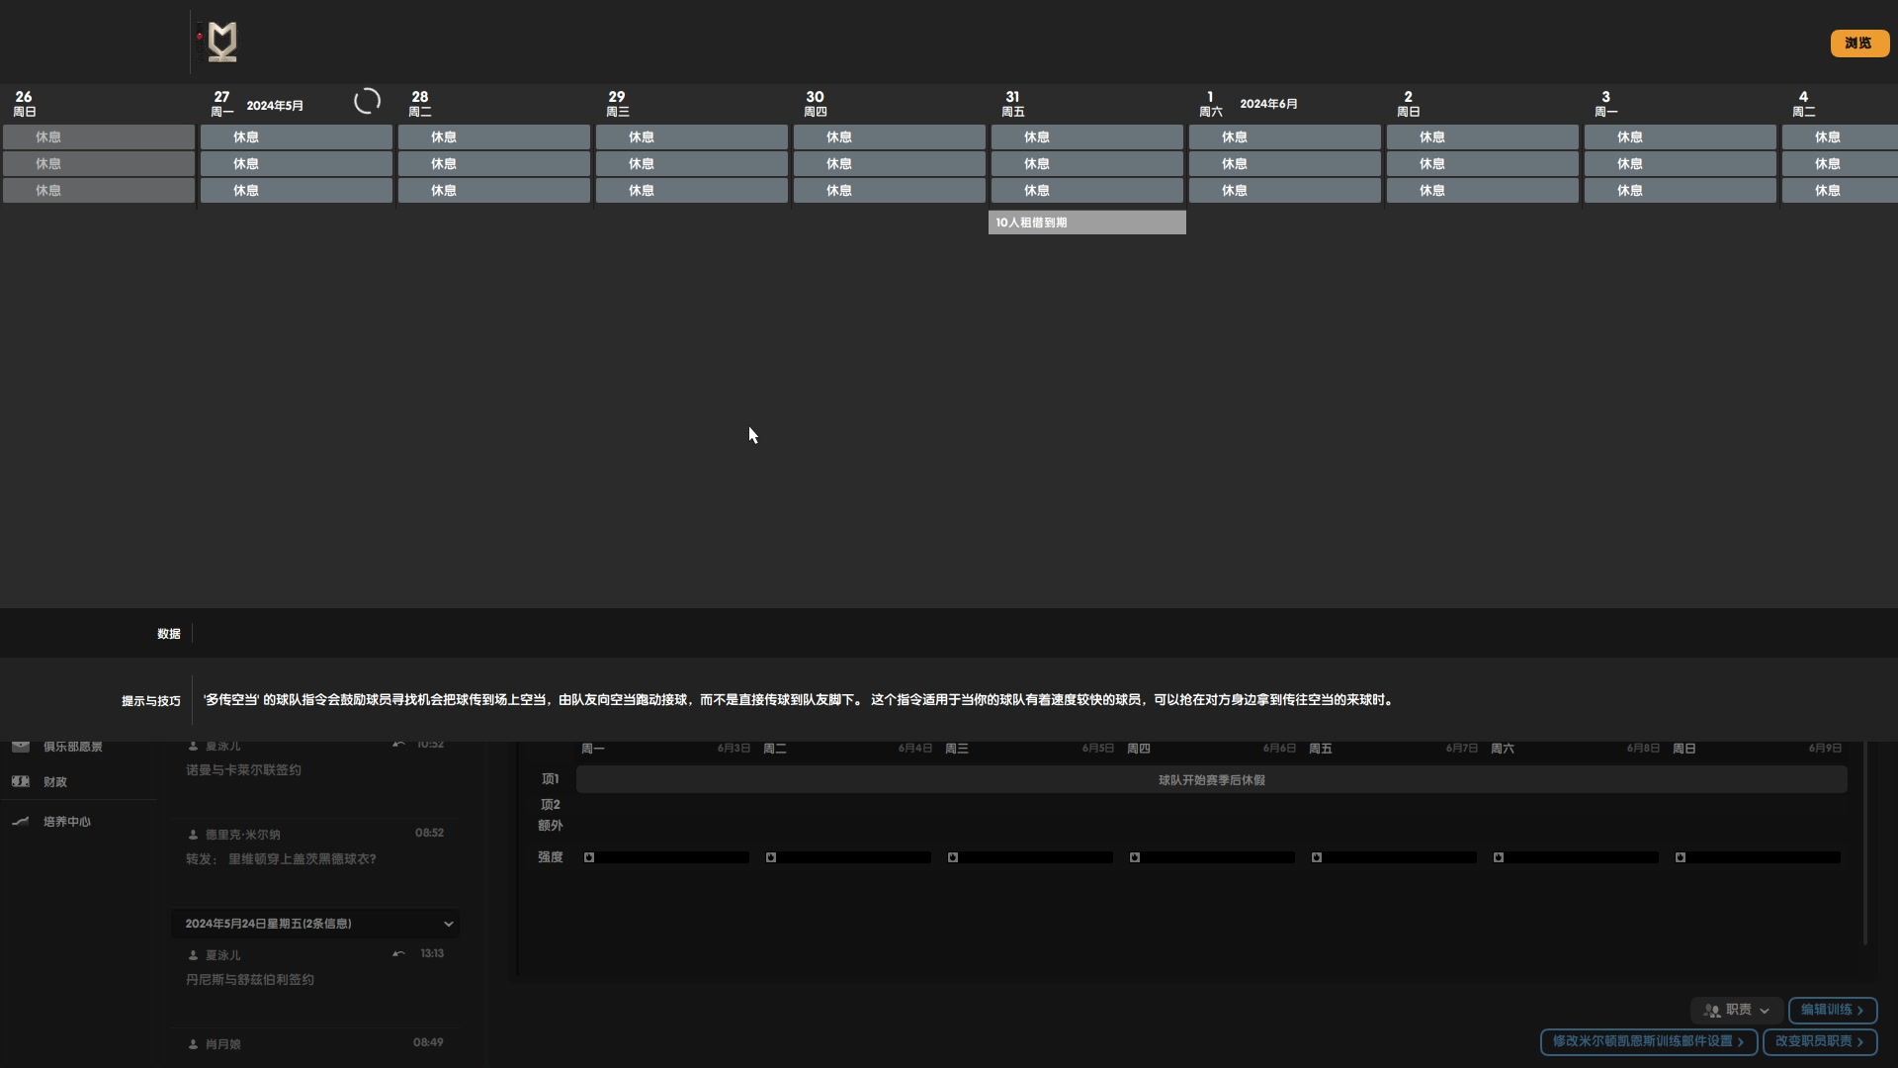Click Thursday's training intensity flame icon
The width and height of the screenshot is (1898, 1068).
click(x=1135, y=857)
